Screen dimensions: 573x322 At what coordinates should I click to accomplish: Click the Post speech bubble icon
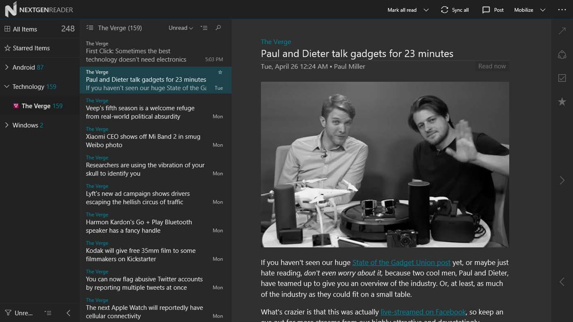pos(486,10)
